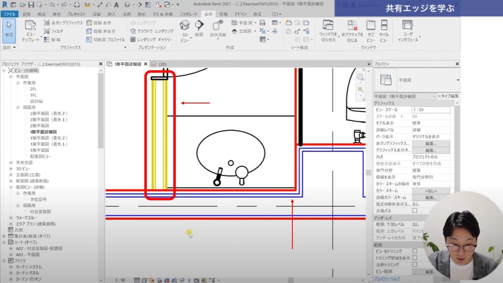
Task: Click the ビュースケール 1:50 field
Action: click(431, 110)
